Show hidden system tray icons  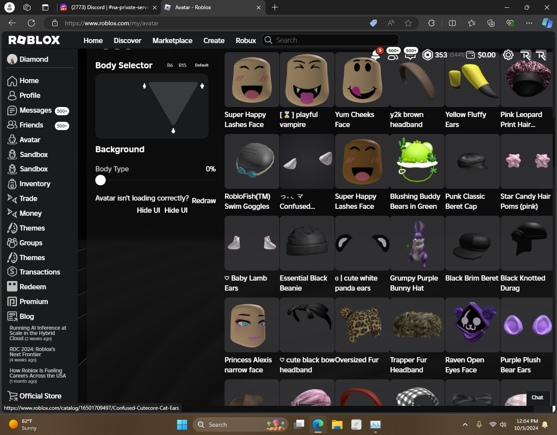pos(465,425)
